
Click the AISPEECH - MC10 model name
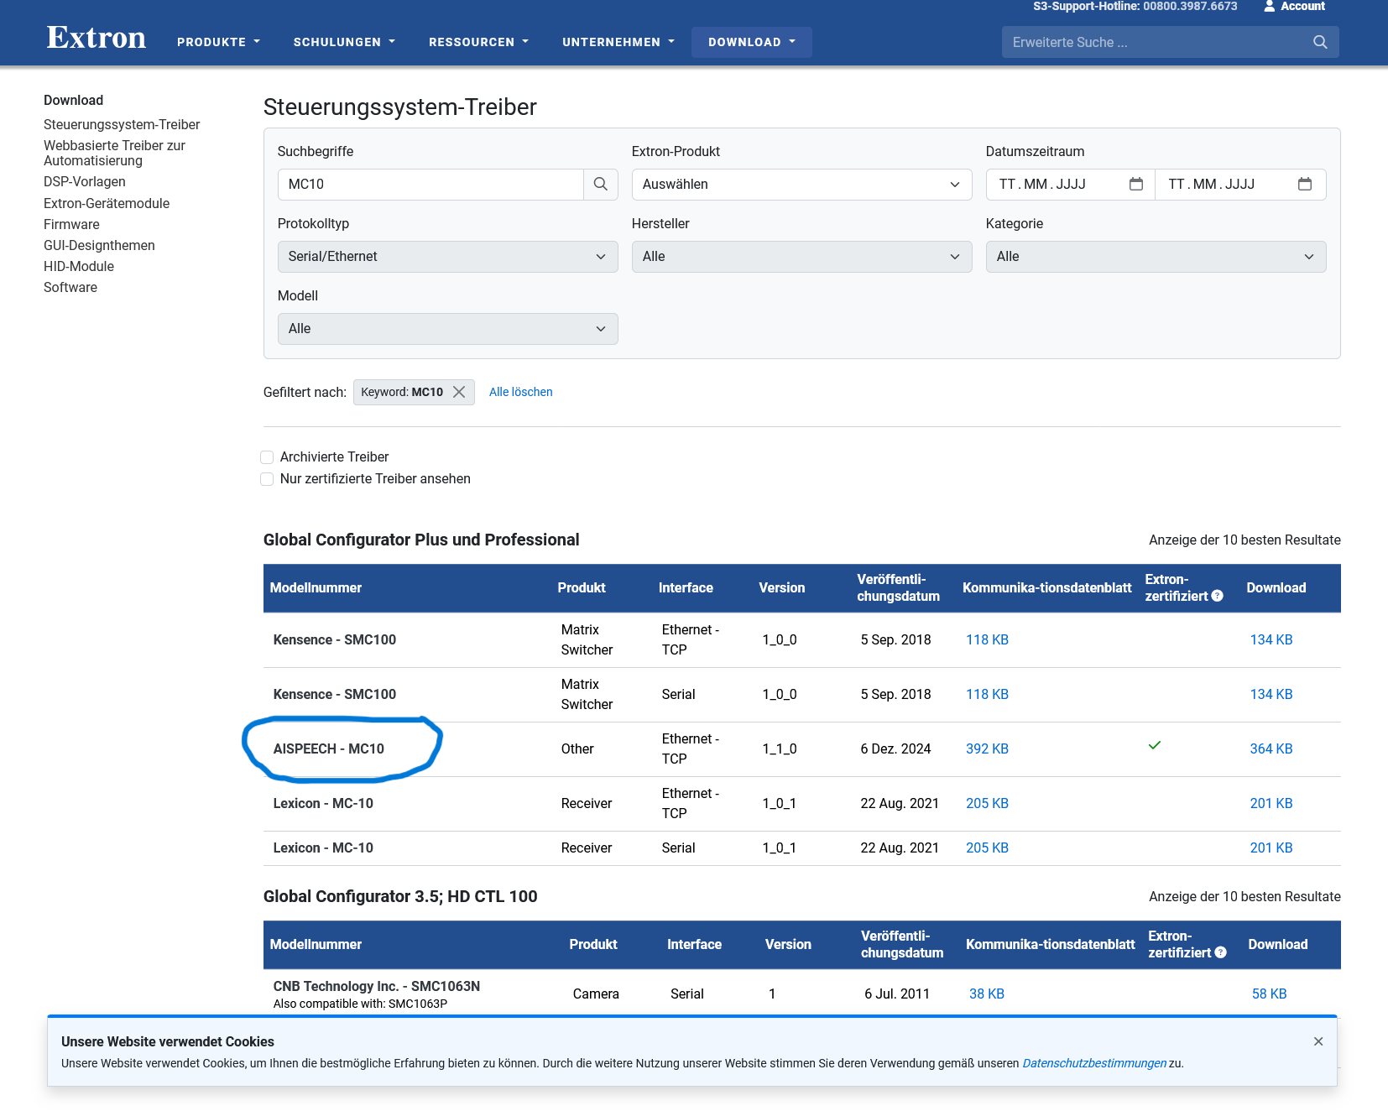329,749
